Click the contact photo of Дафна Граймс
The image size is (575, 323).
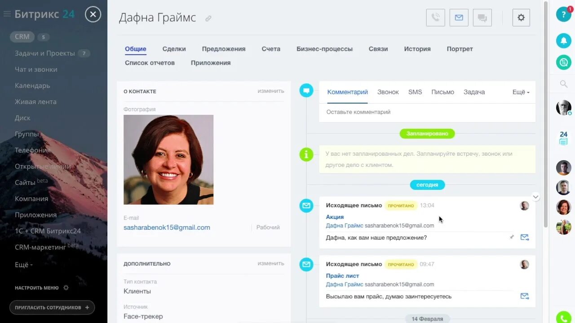click(x=168, y=160)
